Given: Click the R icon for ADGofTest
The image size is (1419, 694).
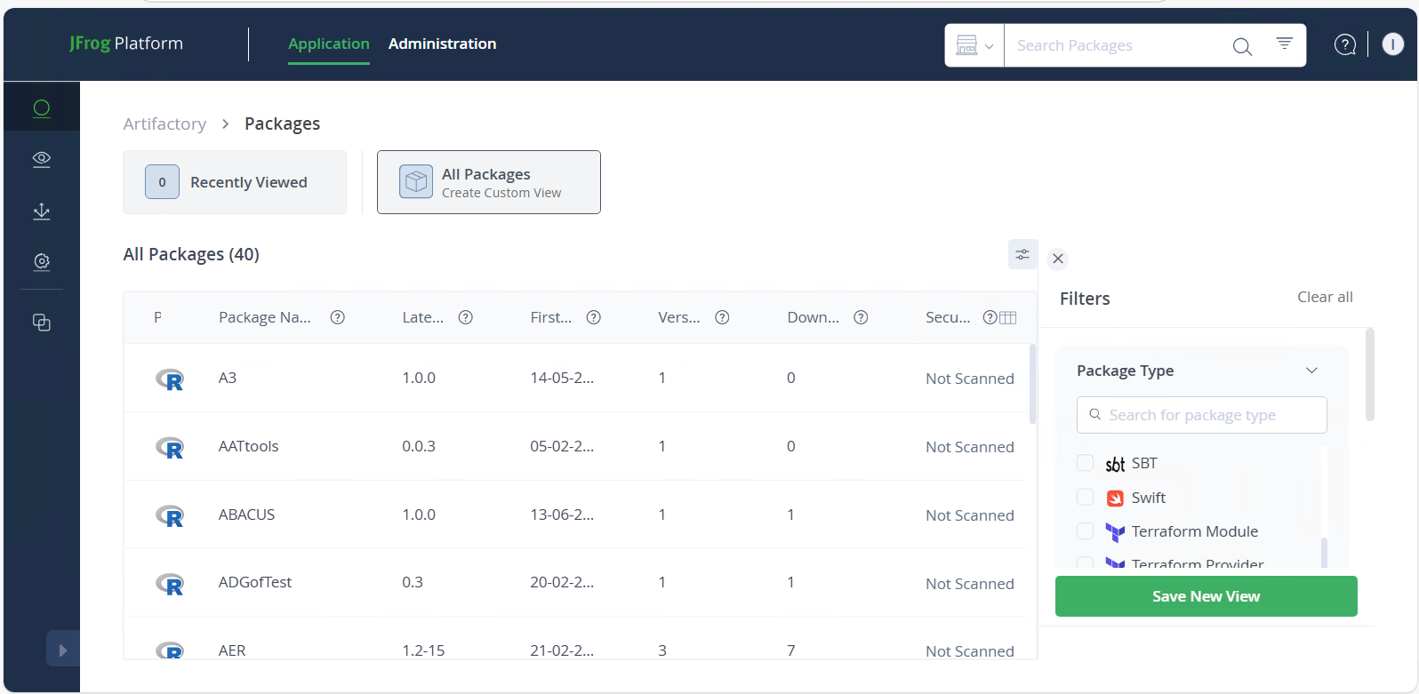Looking at the screenshot, I should coord(170,584).
